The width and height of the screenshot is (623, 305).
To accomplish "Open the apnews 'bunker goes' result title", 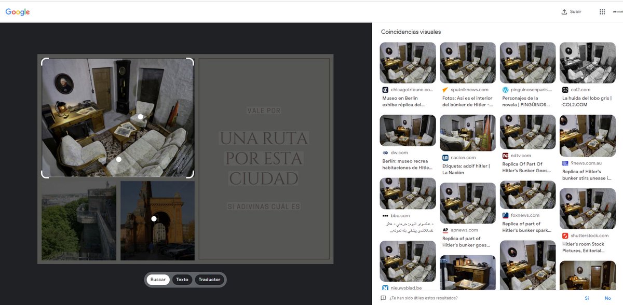I will coord(466,242).
